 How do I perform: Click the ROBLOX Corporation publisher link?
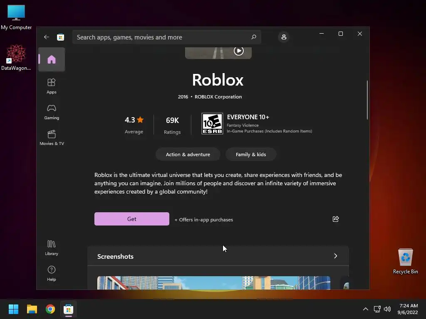click(x=218, y=97)
